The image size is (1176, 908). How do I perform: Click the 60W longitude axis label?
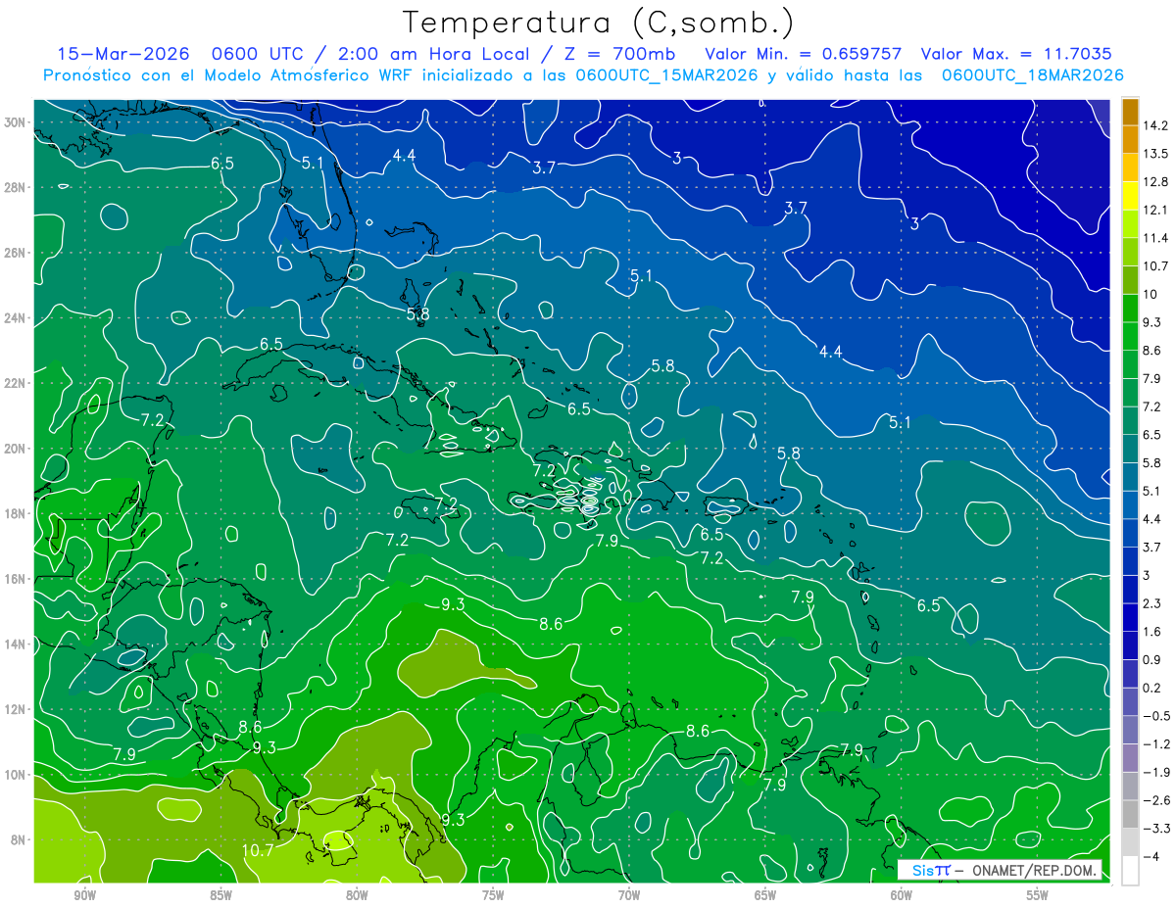click(902, 895)
